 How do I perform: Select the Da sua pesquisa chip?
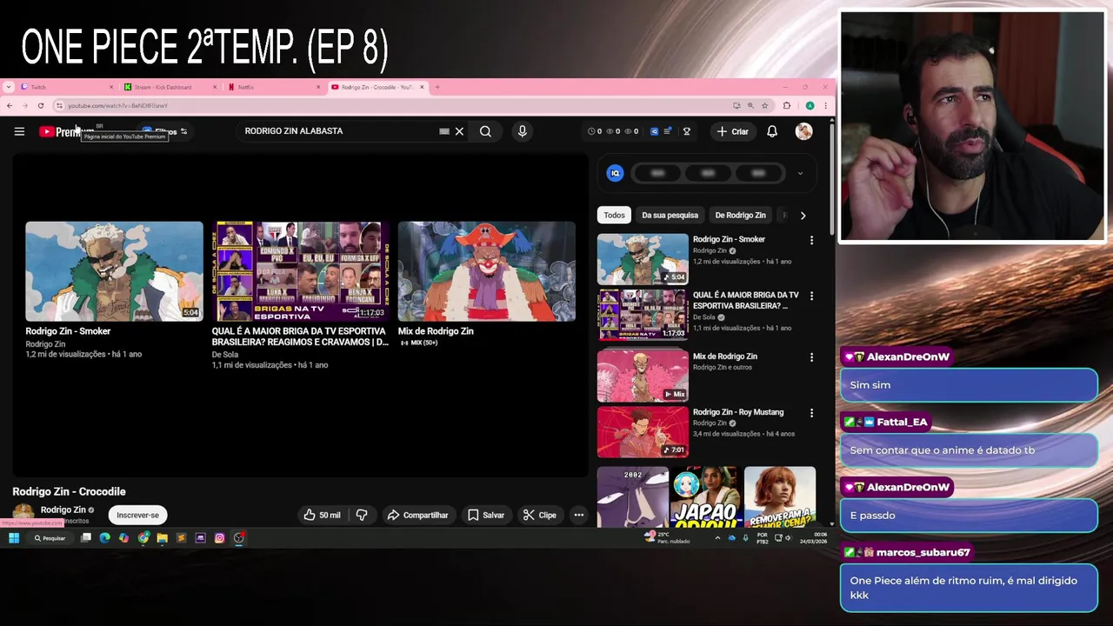click(x=670, y=215)
